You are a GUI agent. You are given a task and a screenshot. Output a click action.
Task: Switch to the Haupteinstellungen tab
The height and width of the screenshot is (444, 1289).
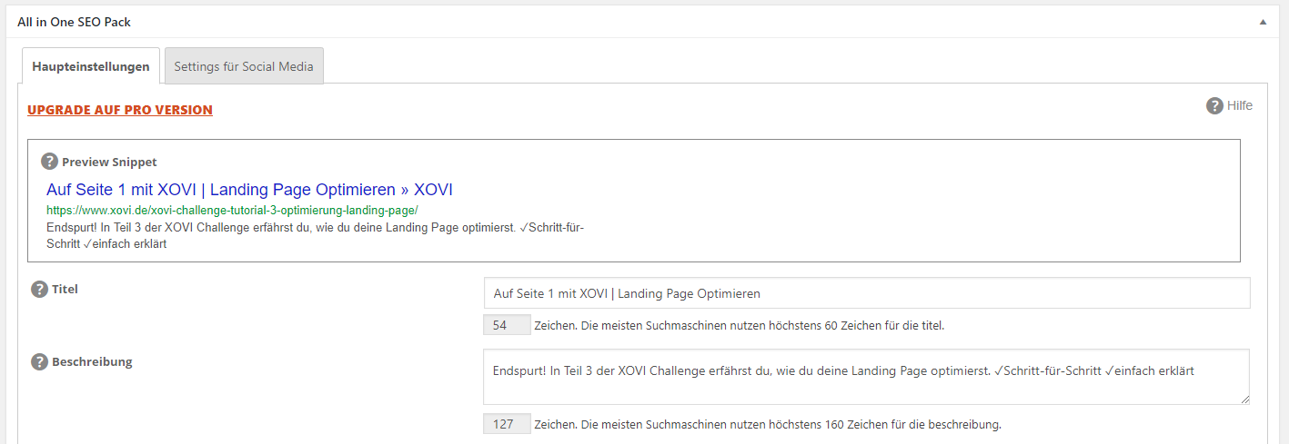pyautogui.click(x=90, y=66)
